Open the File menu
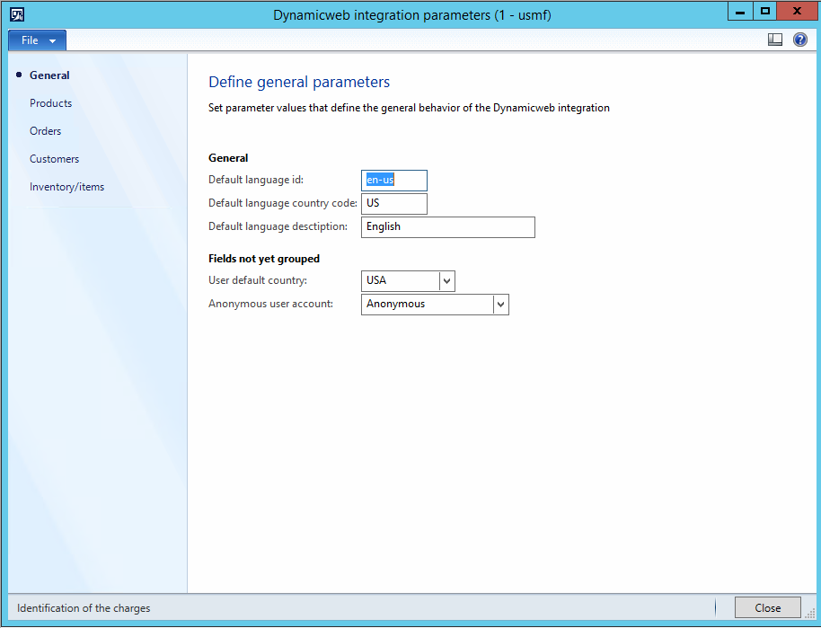 click(37, 40)
